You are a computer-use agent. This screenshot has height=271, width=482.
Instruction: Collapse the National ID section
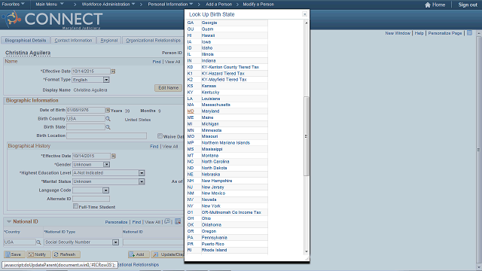[9, 221]
